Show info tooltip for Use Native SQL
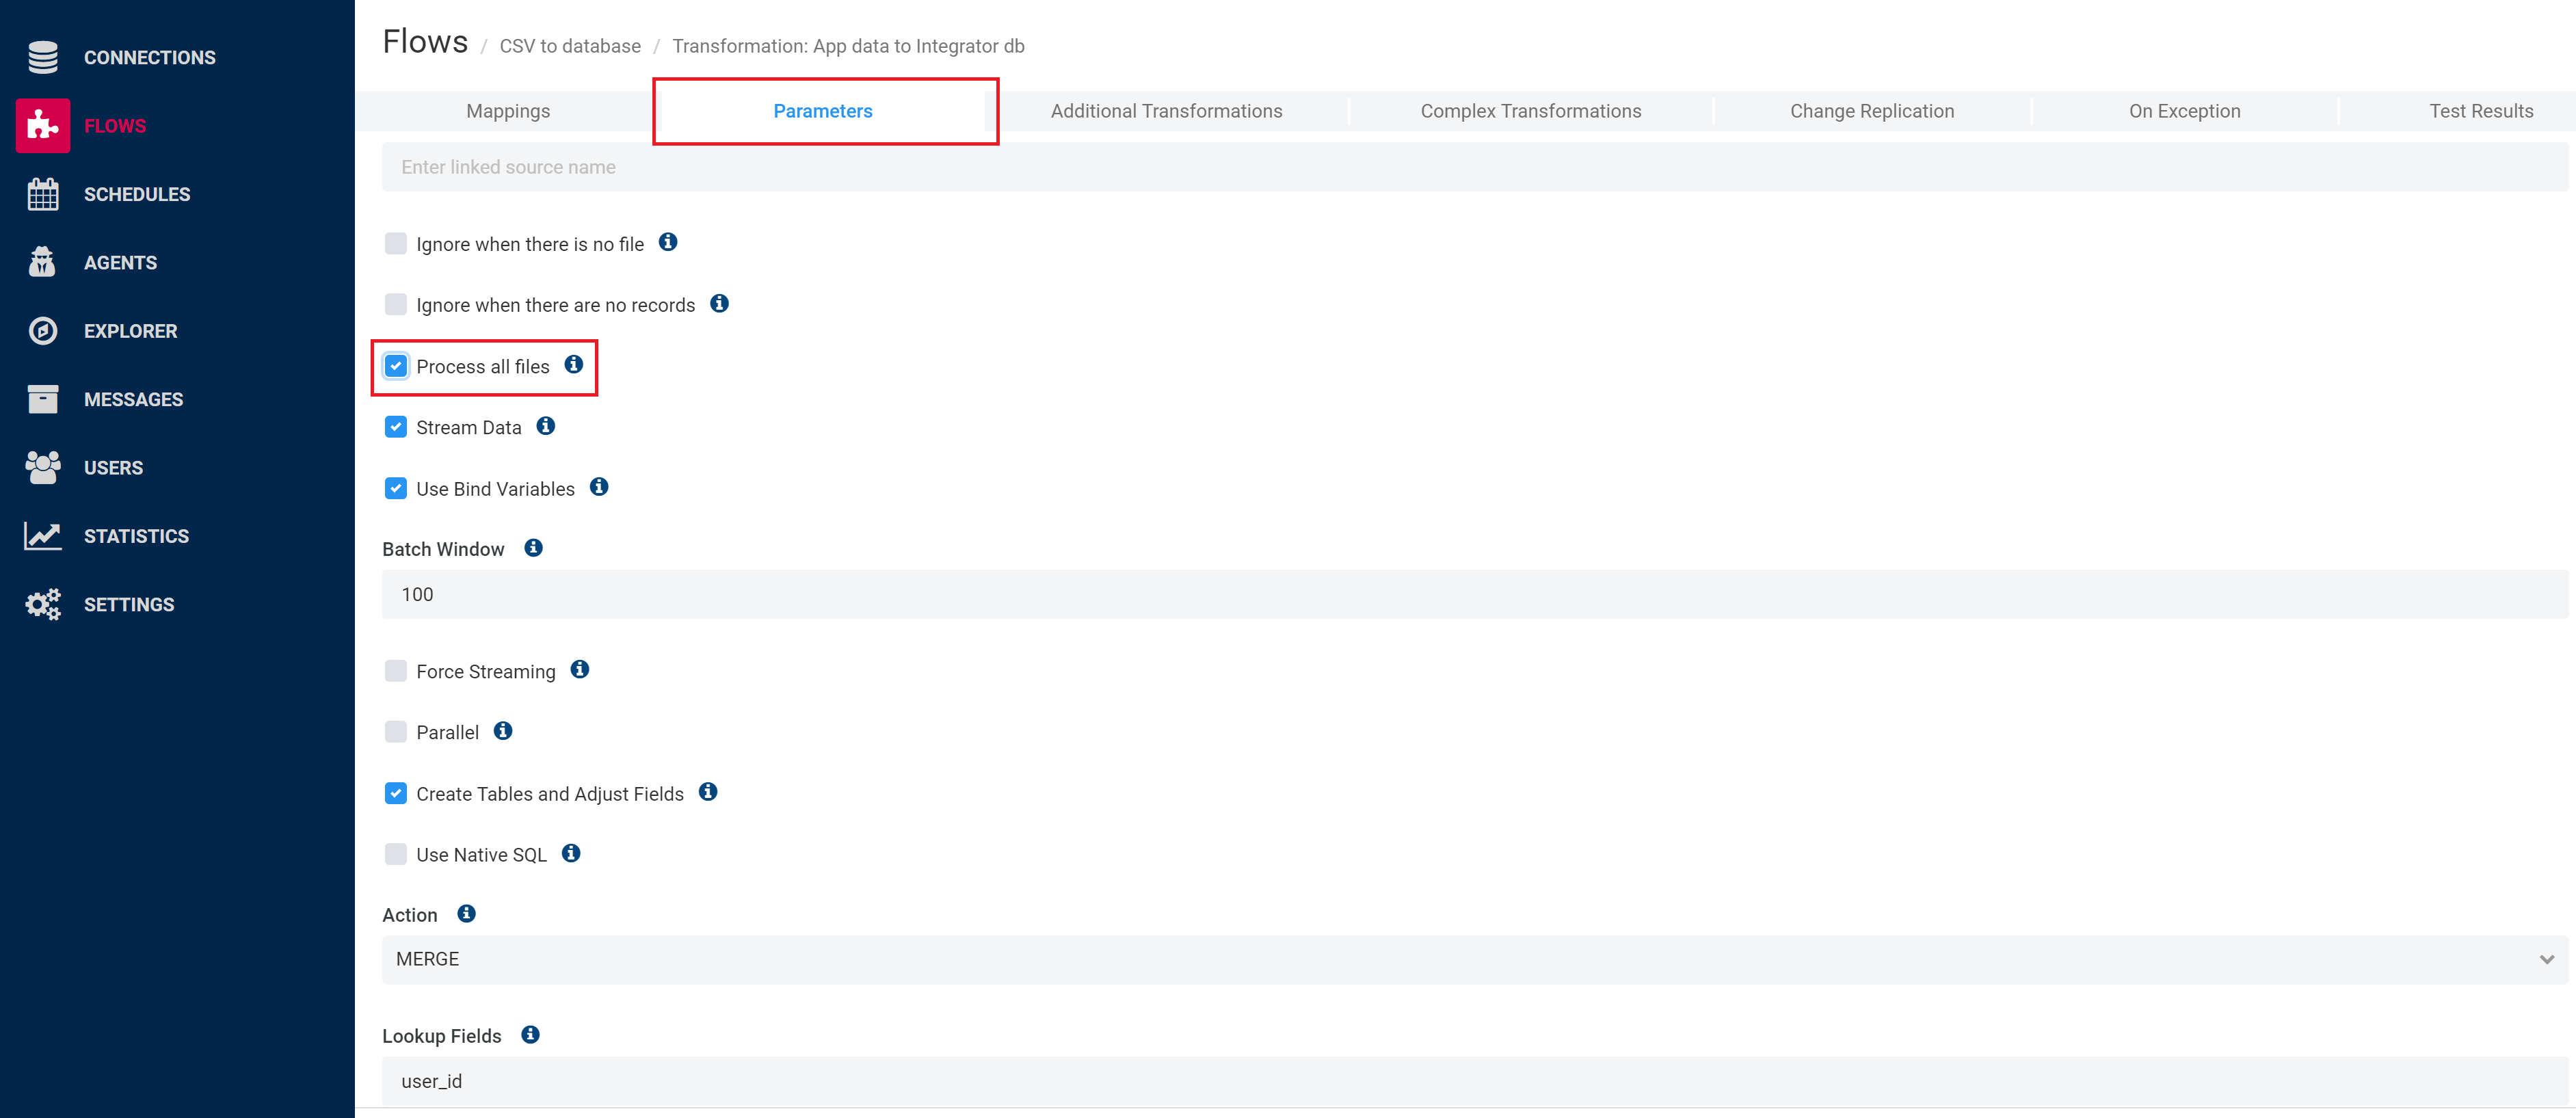Screen dimensions: 2576x1118 pyautogui.click(x=571, y=853)
